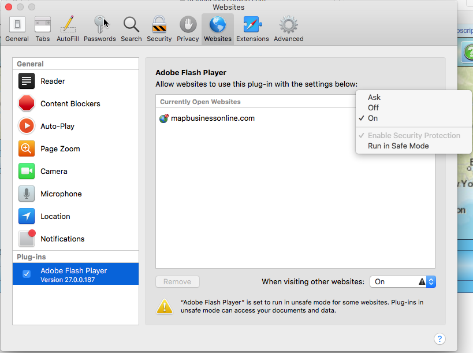Click the Page Zoom label

(60, 148)
